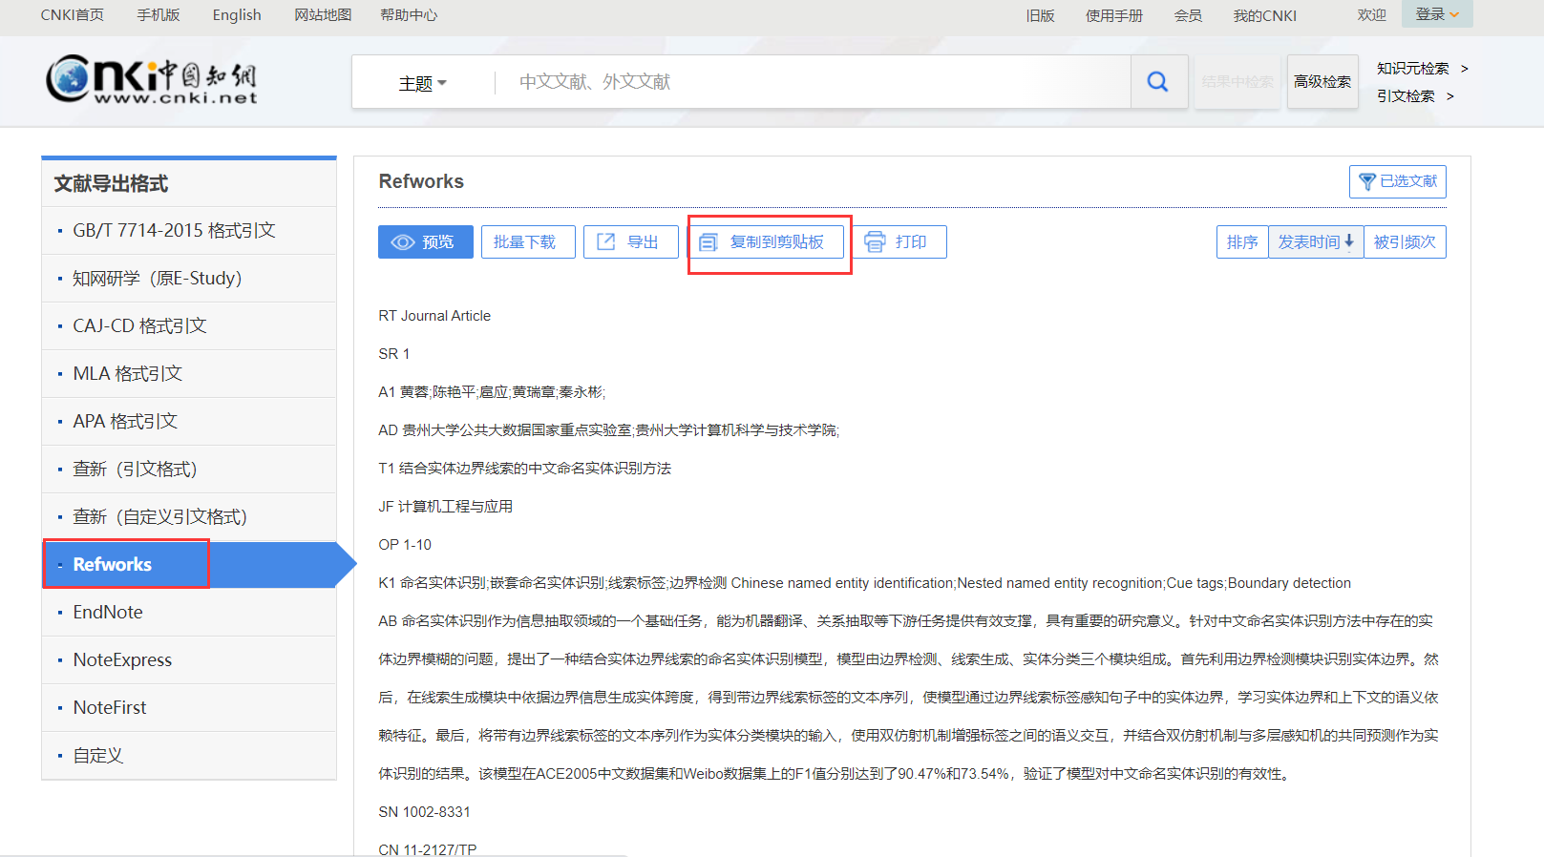The width and height of the screenshot is (1544, 857).
Task: Select 查新 (引文格式) format
Action: coord(189,470)
